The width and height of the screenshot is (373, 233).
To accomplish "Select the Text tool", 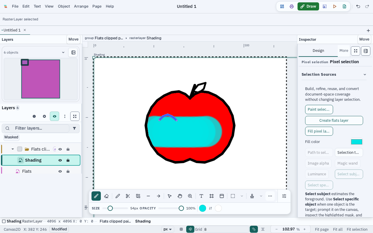I will coord(201,196).
